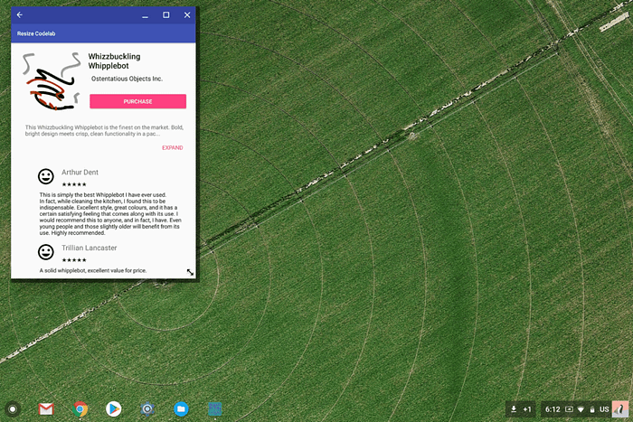Open Settings gear app on shelf
The image size is (633, 422).
[147, 409]
